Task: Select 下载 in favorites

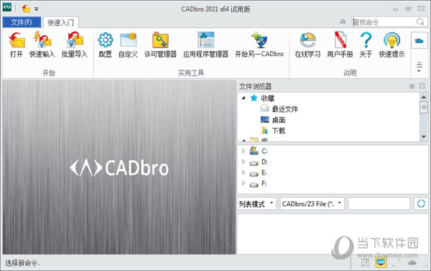Action: (273, 130)
